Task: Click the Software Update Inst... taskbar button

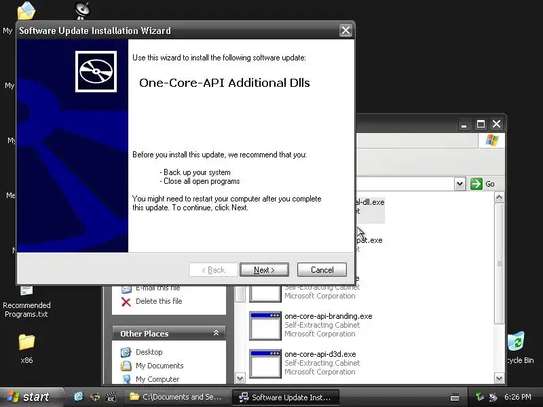Action: tap(285, 397)
